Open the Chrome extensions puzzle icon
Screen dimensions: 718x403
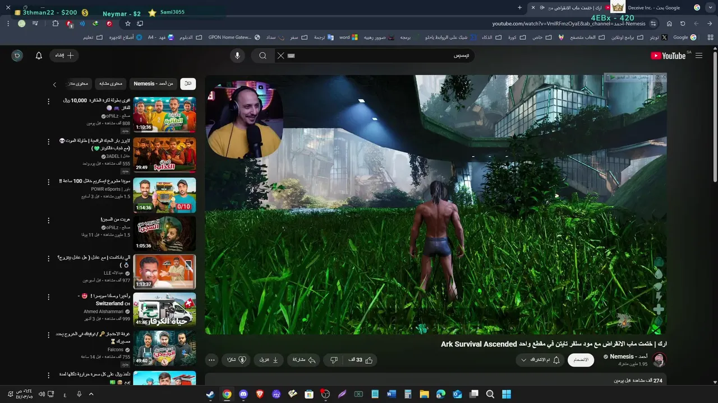[56, 24]
